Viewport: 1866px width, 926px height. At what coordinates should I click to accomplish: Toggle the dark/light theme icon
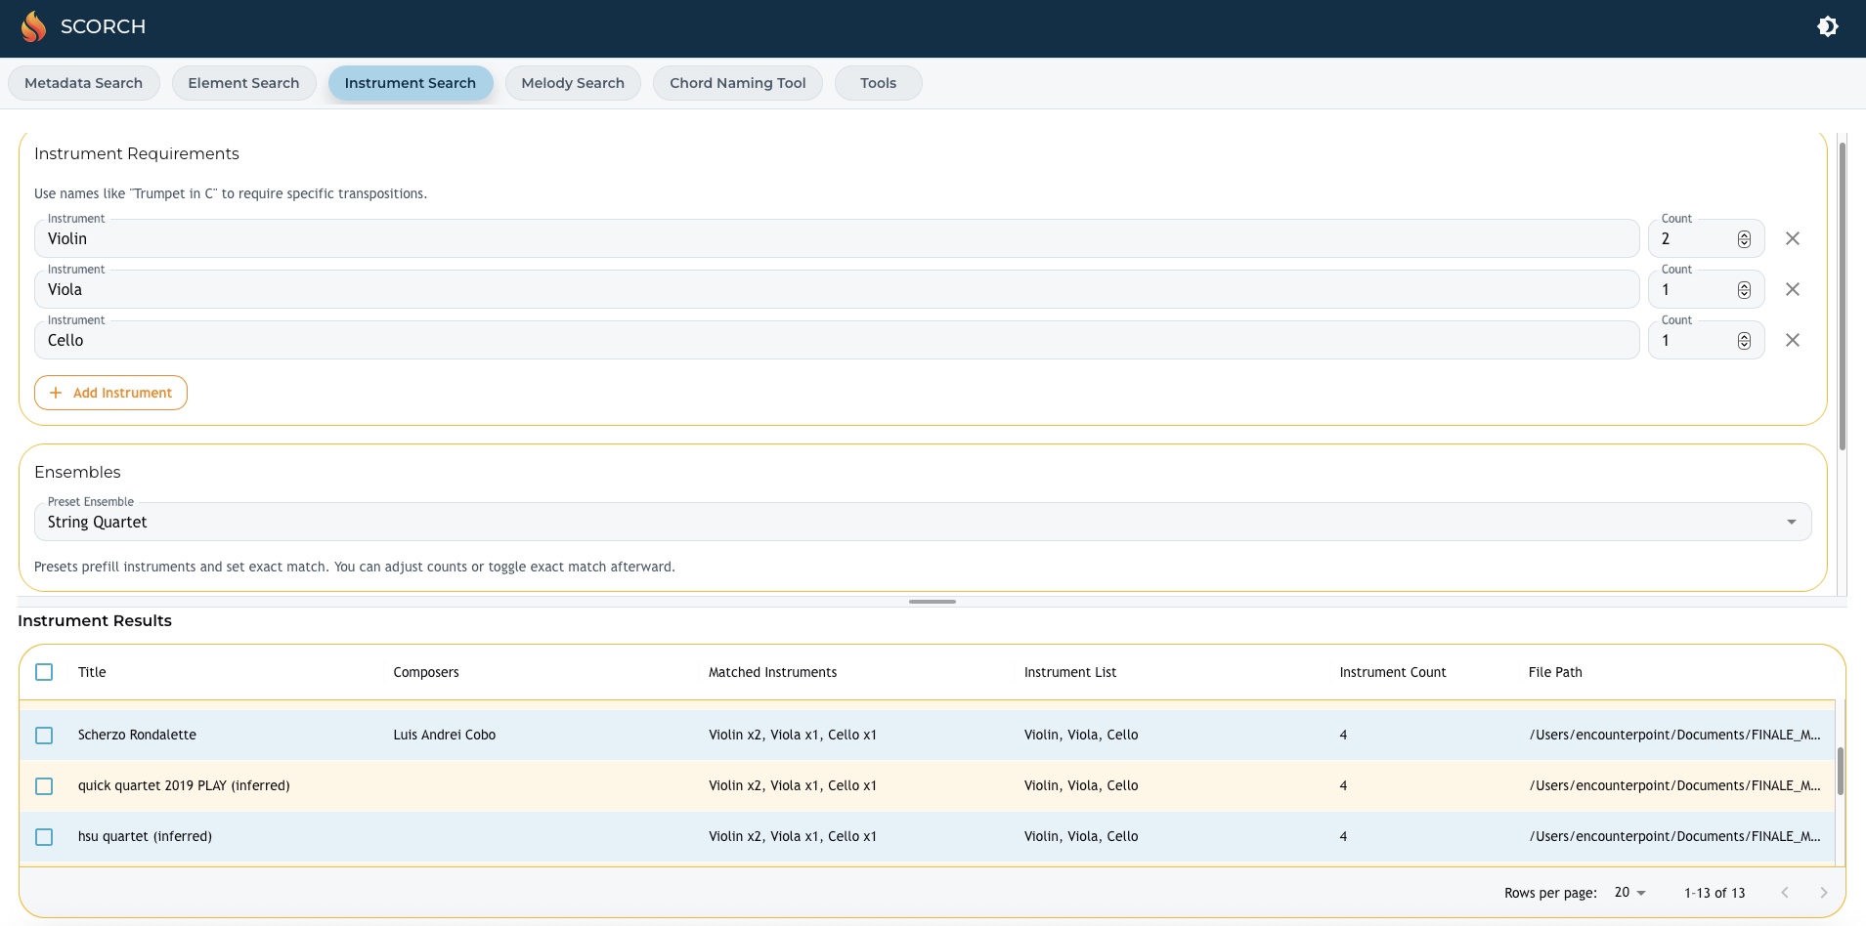click(1827, 26)
